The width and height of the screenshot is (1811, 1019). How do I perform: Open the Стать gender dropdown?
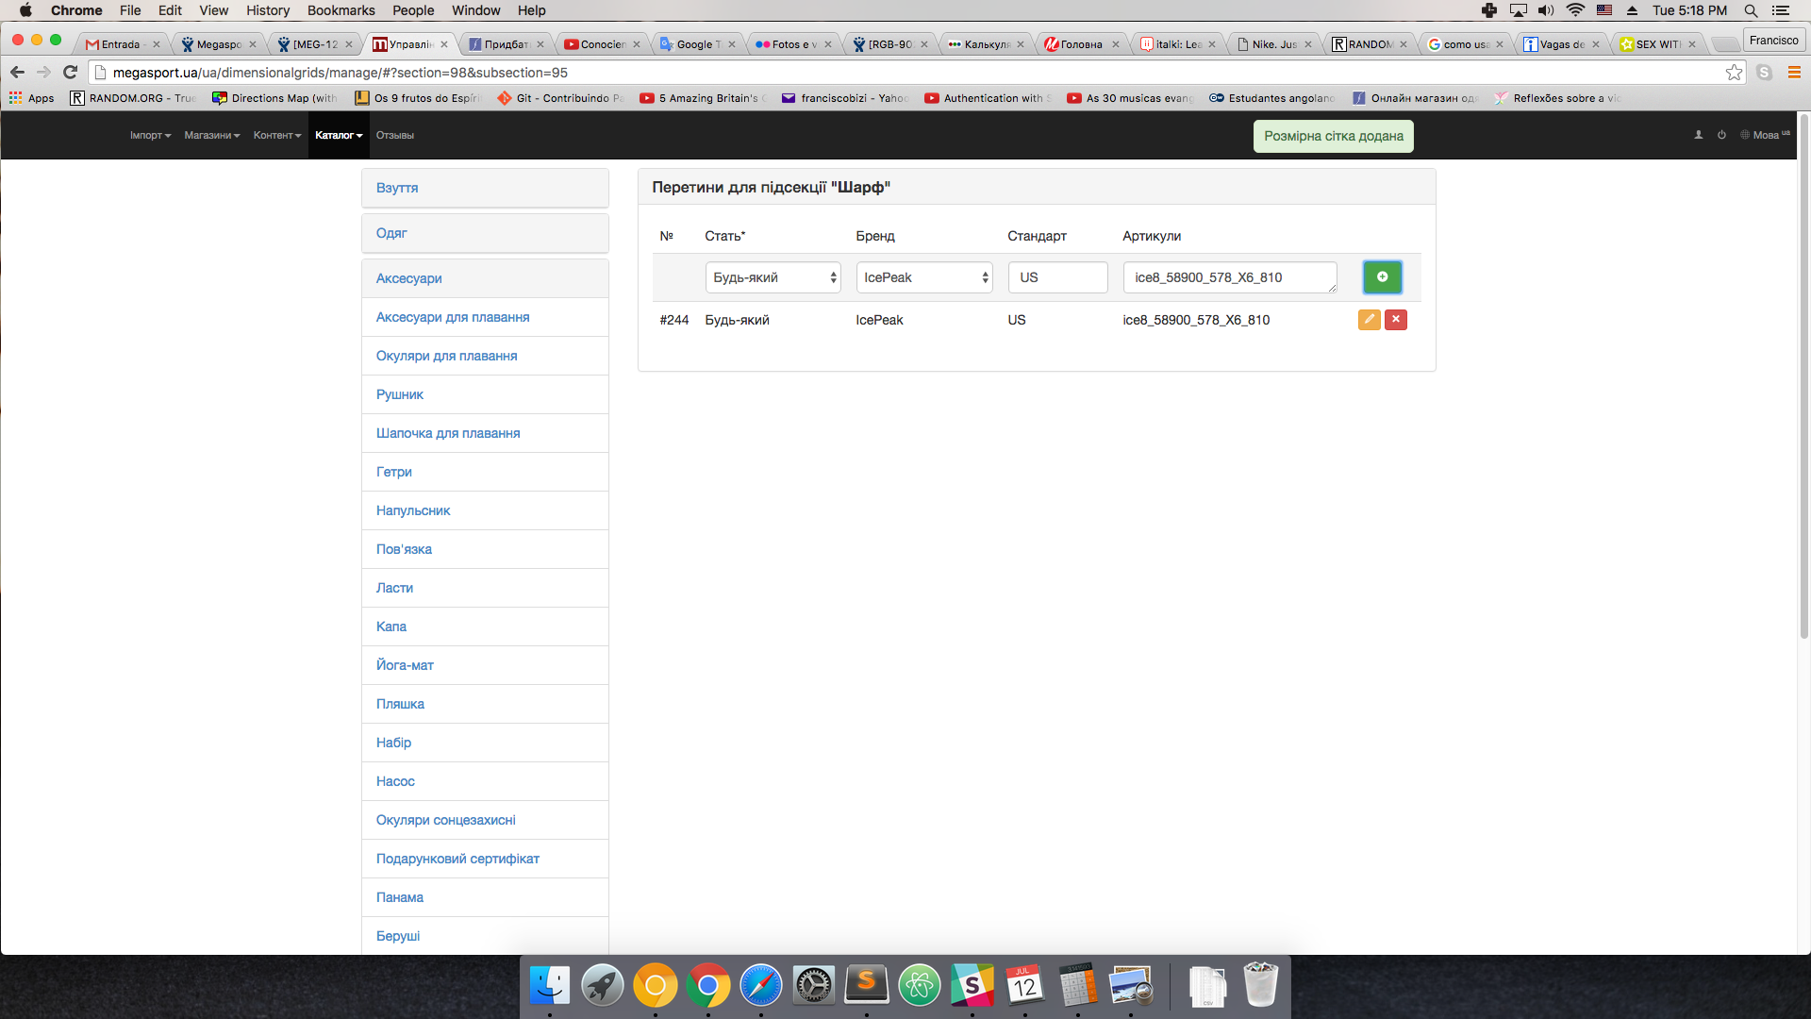pos(773,277)
